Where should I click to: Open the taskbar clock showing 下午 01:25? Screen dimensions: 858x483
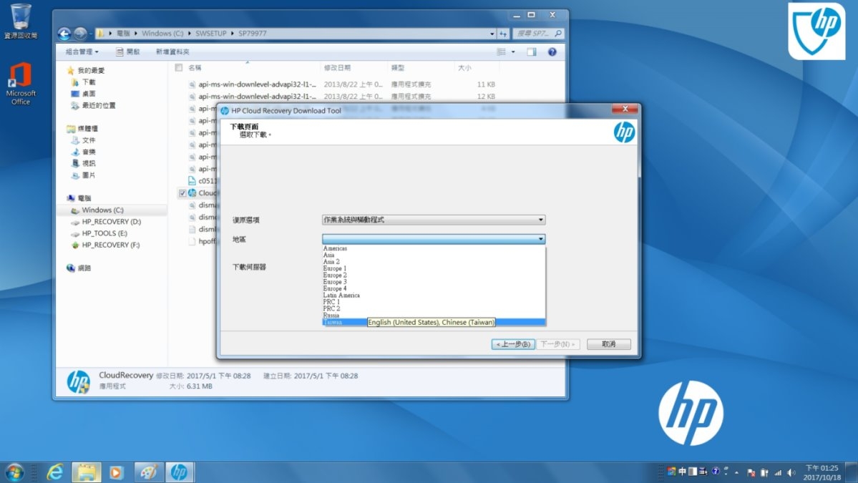pyautogui.click(x=822, y=472)
